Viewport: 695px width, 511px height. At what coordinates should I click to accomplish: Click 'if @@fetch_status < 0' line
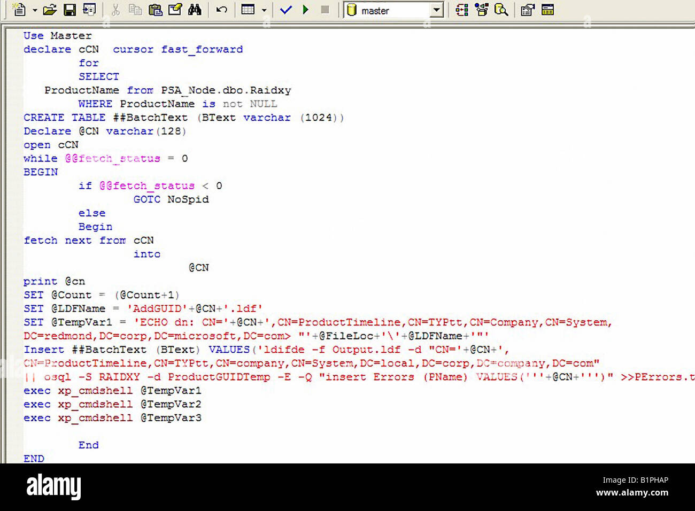coord(150,186)
